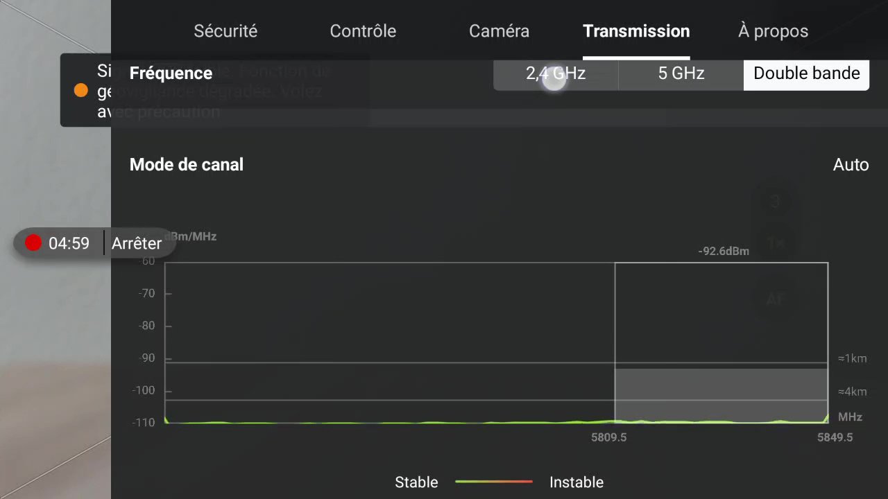The height and width of the screenshot is (499, 888).
Task: Tap the 04:59 recording timer
Action: tap(69, 243)
